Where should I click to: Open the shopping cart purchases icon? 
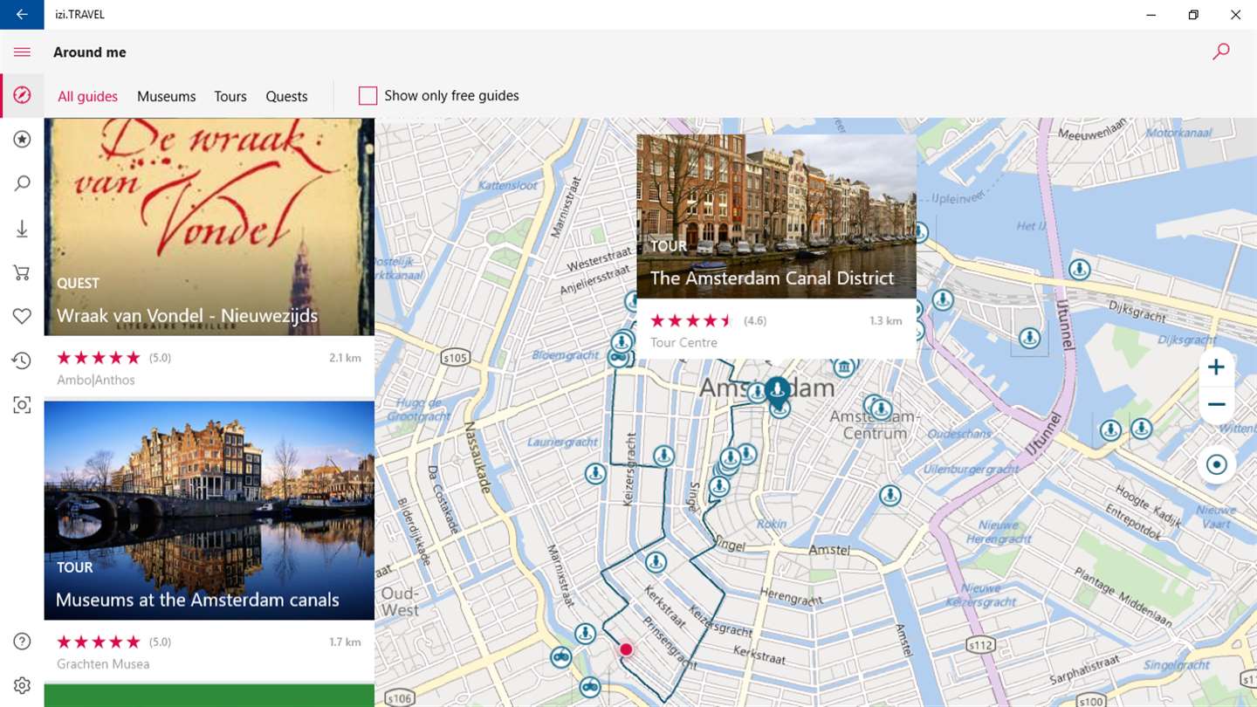pos(22,273)
